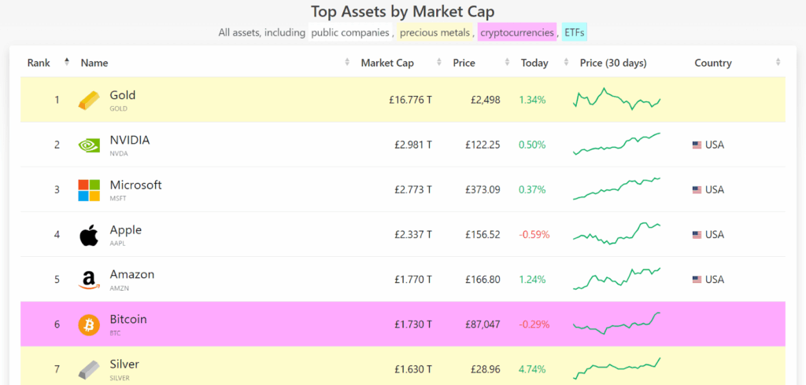The width and height of the screenshot is (806, 385).
Task: Open the precious metals filter link
Action: 434,33
